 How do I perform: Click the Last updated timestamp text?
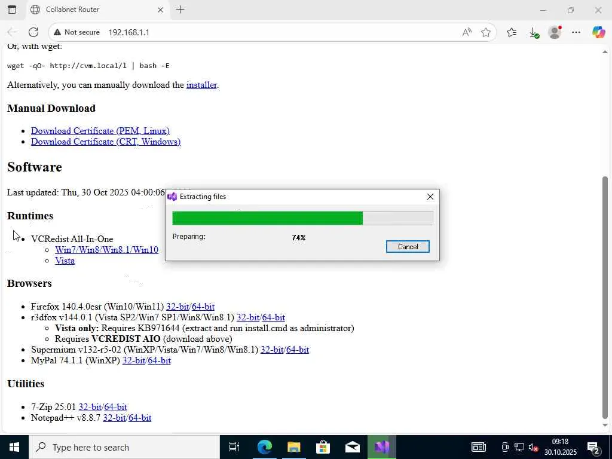[x=86, y=192]
